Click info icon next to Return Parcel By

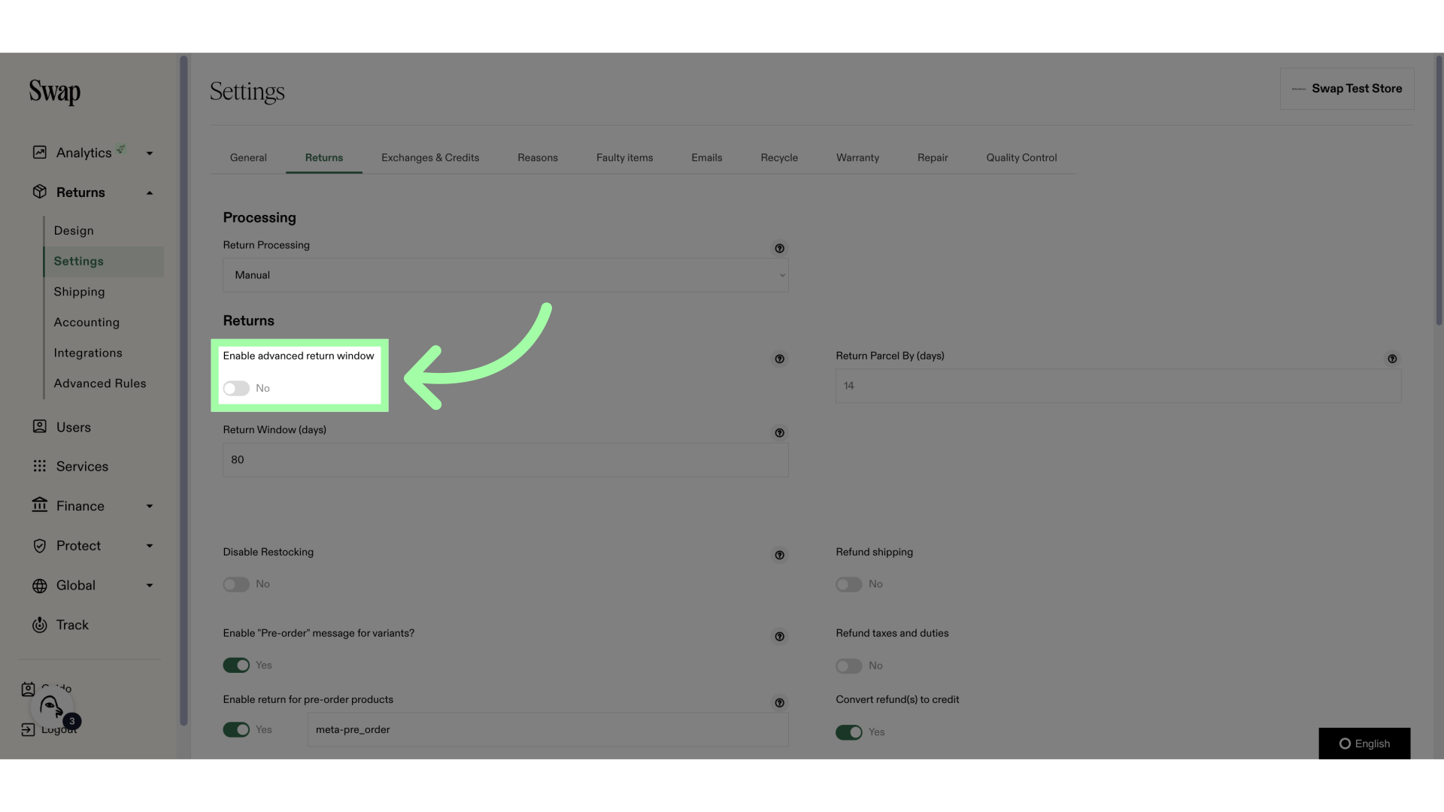tap(1392, 359)
